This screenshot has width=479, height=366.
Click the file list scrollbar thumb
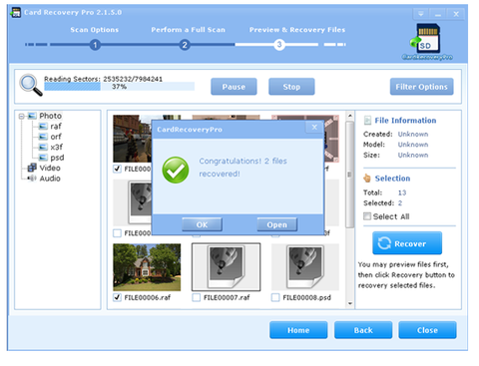click(x=350, y=175)
